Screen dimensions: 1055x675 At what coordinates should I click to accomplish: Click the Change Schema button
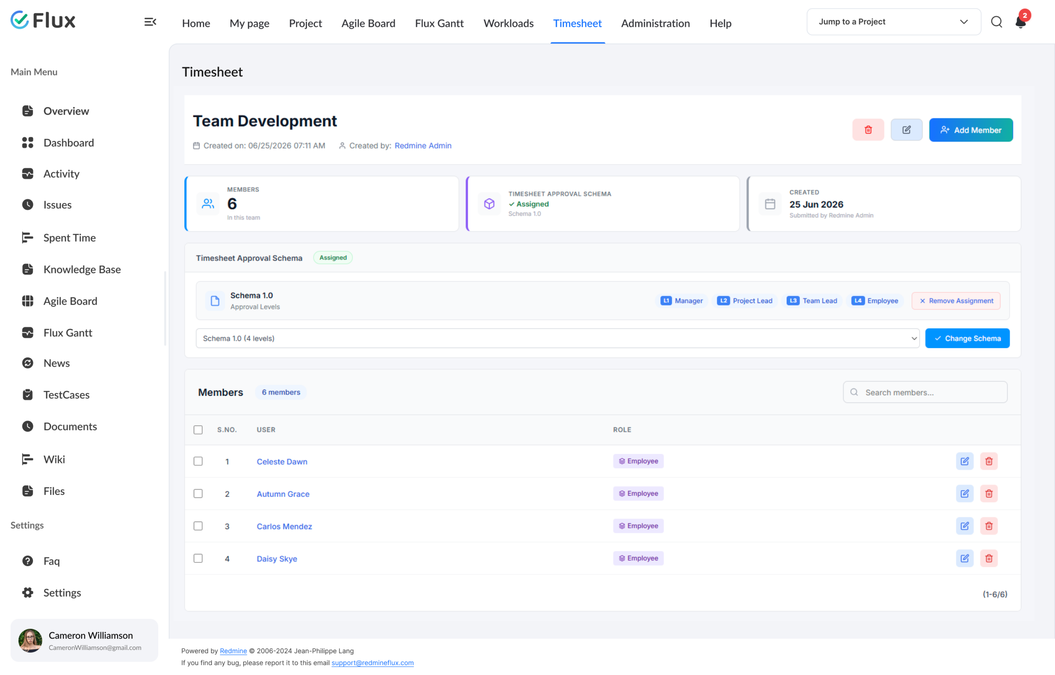pos(967,339)
